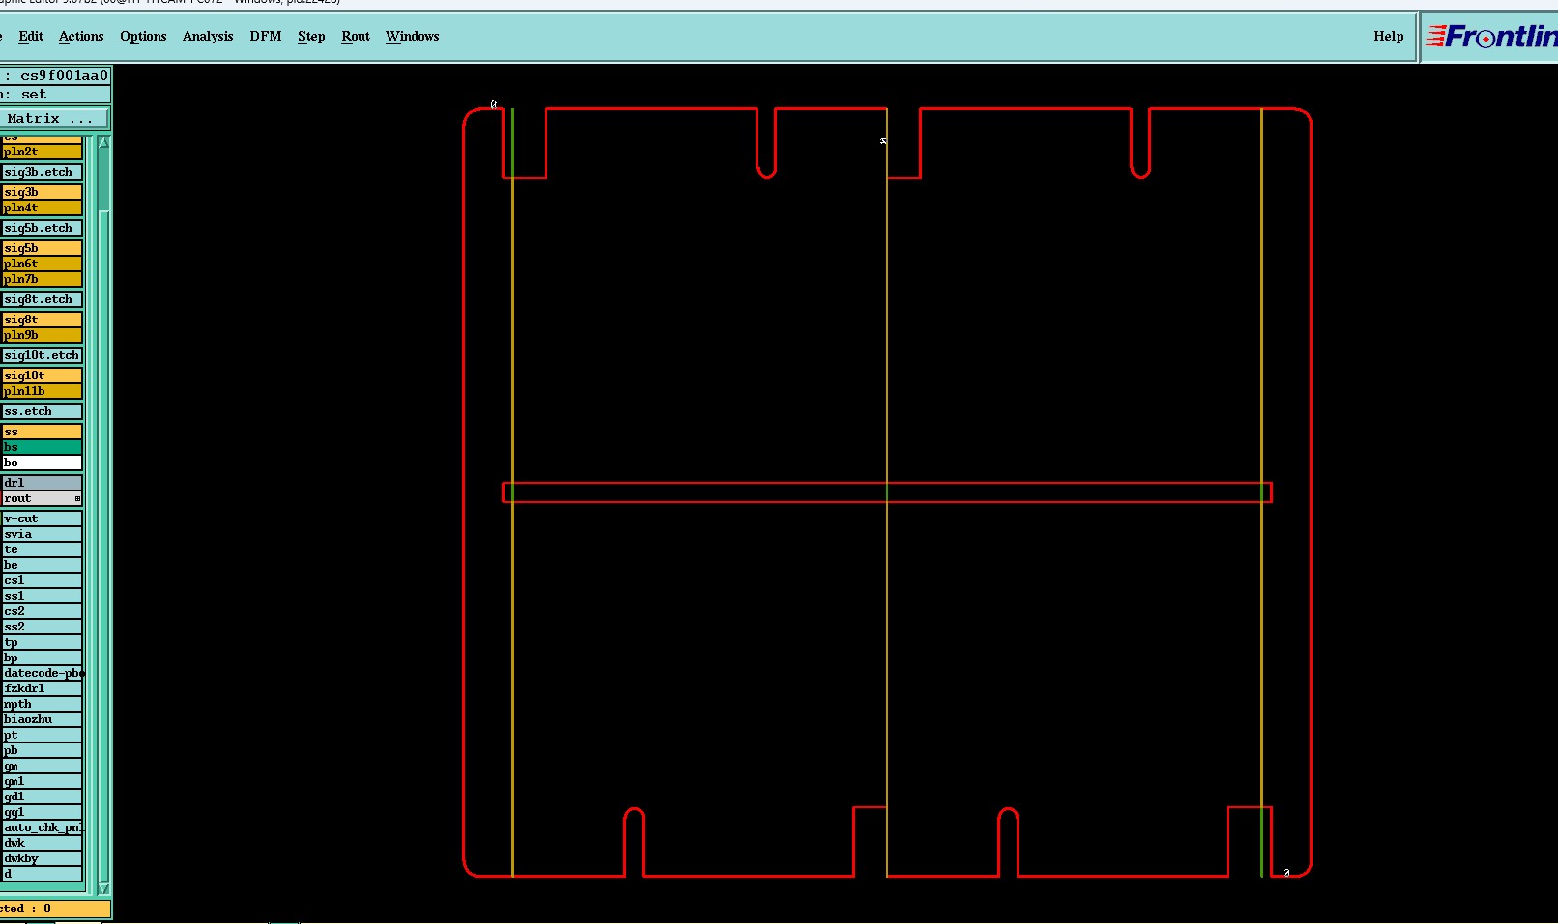Image resolution: width=1558 pixels, height=924 pixels.
Task: Select the gm layer
Action: (x=42, y=766)
